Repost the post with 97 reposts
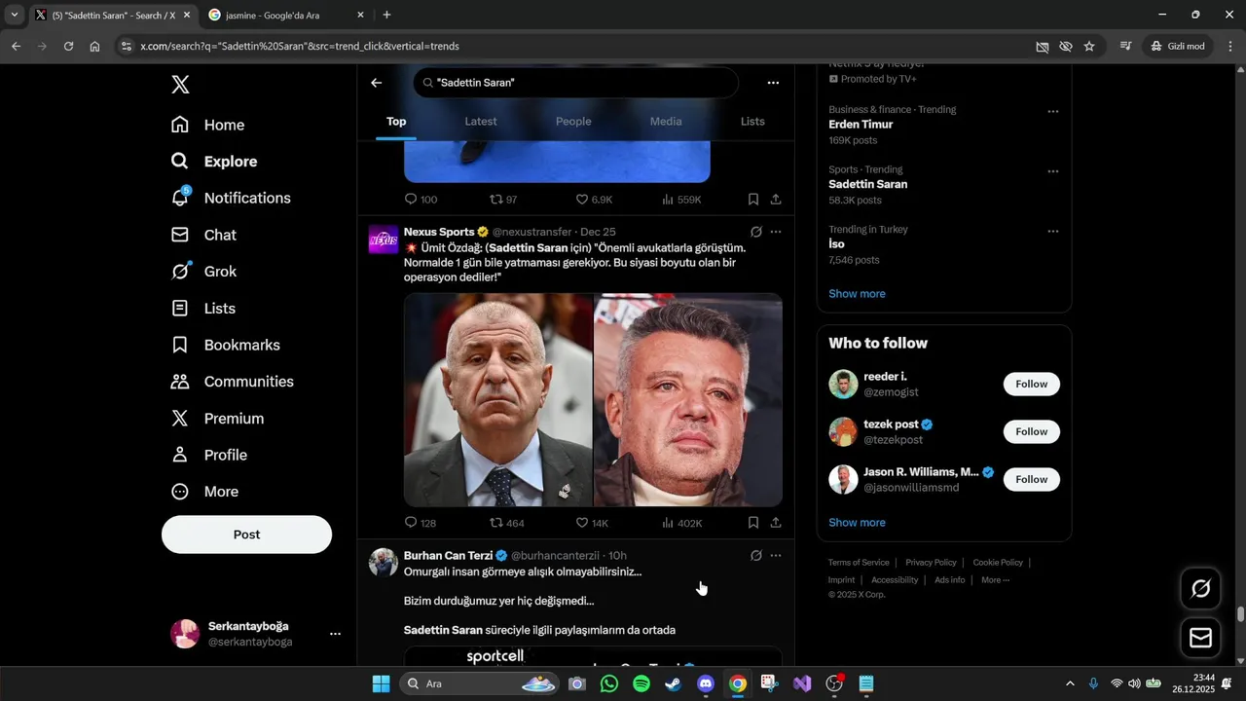Image resolution: width=1246 pixels, height=701 pixels. pyautogui.click(x=503, y=200)
